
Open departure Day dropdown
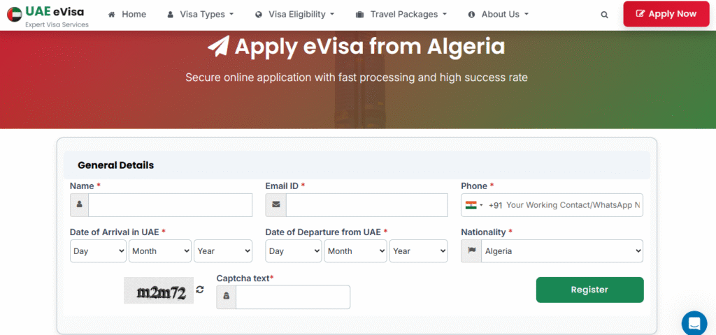point(294,251)
